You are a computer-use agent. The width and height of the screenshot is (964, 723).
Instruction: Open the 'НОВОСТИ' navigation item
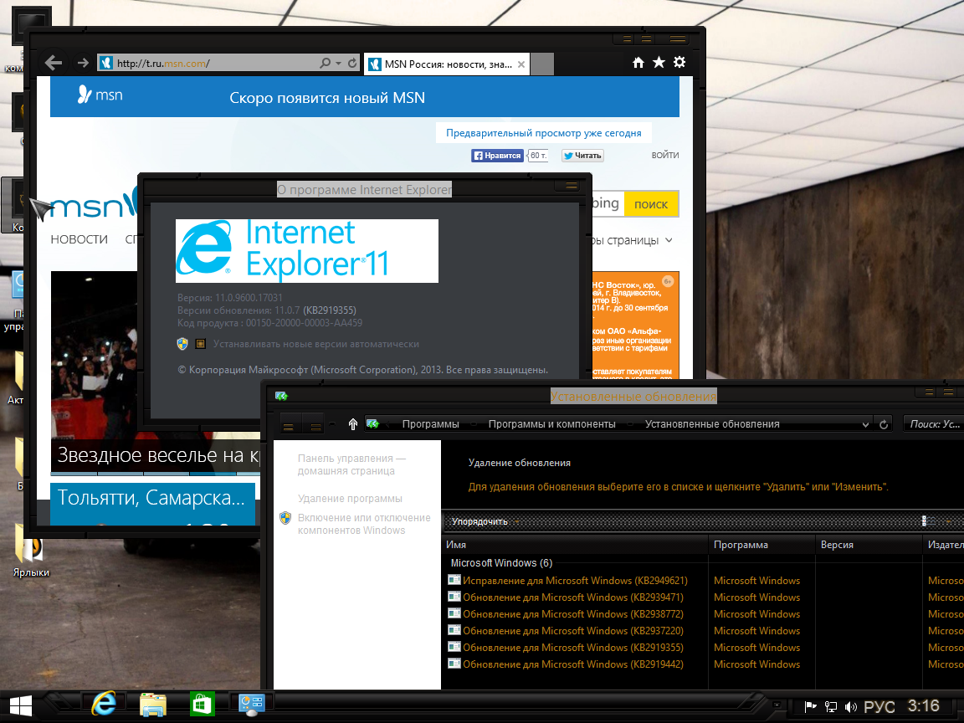coord(79,239)
